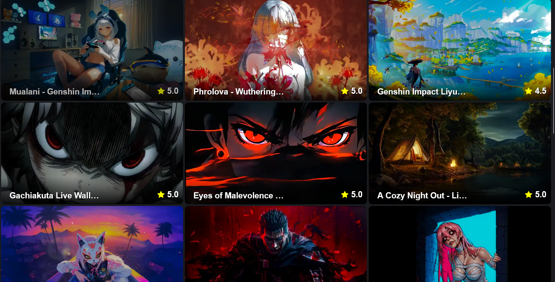The width and height of the screenshot is (555, 282).
Task: Click the star icon on Gachiakuta wallpaper
Action: (161, 195)
